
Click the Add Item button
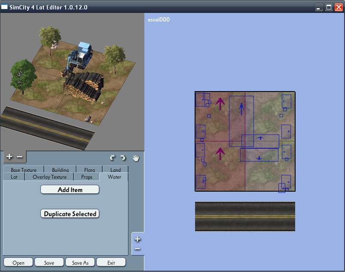(70, 189)
